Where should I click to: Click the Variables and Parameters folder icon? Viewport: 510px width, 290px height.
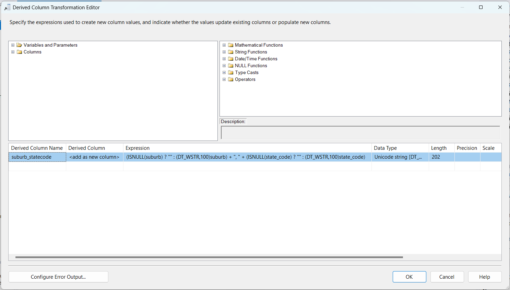(19, 45)
